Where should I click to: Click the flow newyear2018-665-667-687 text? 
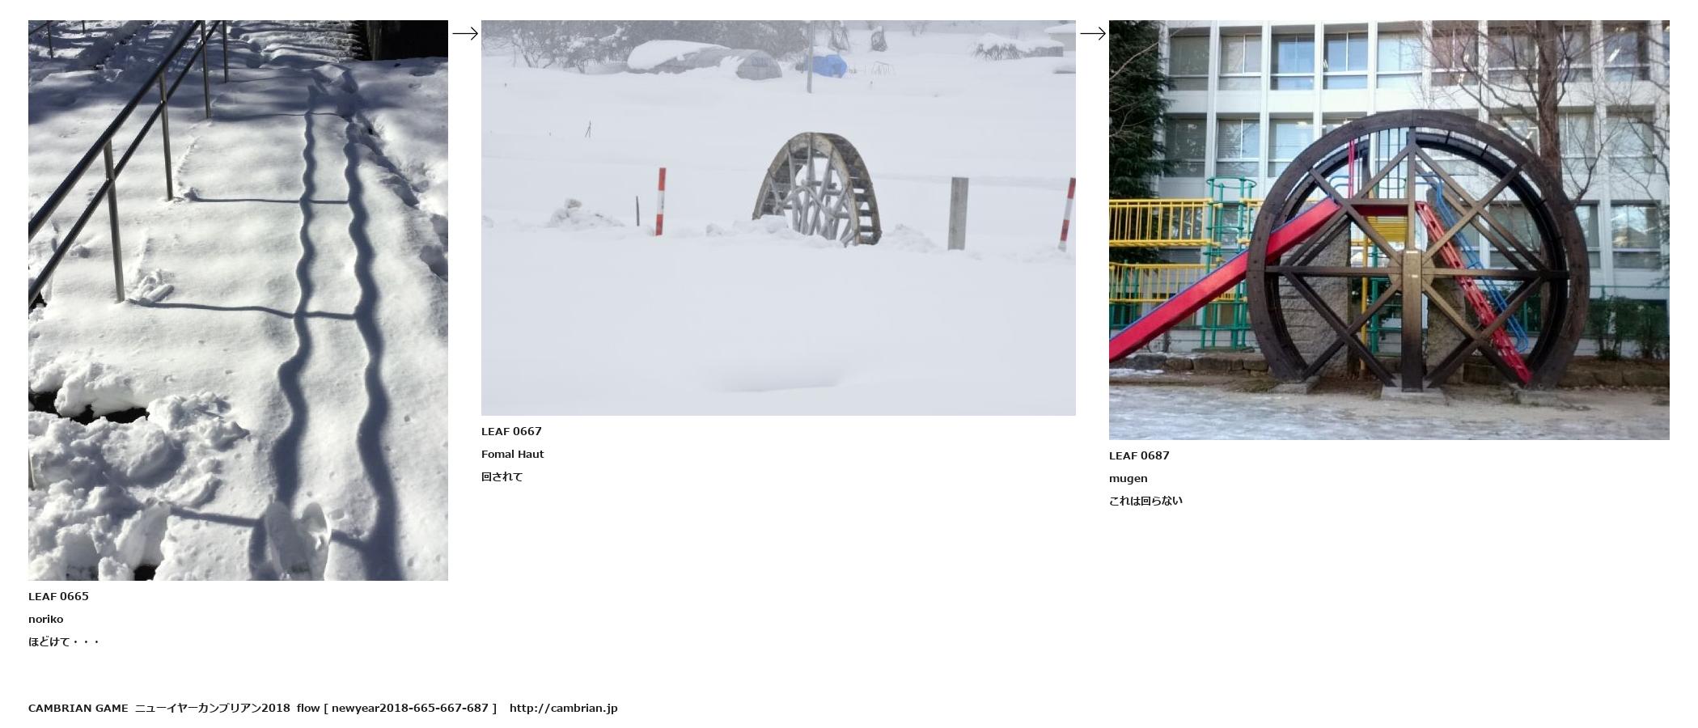tap(396, 708)
